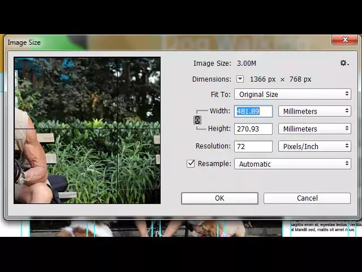Screen dimensions: 362x272
Task: Click the Fit To label
Action: click(x=221, y=95)
